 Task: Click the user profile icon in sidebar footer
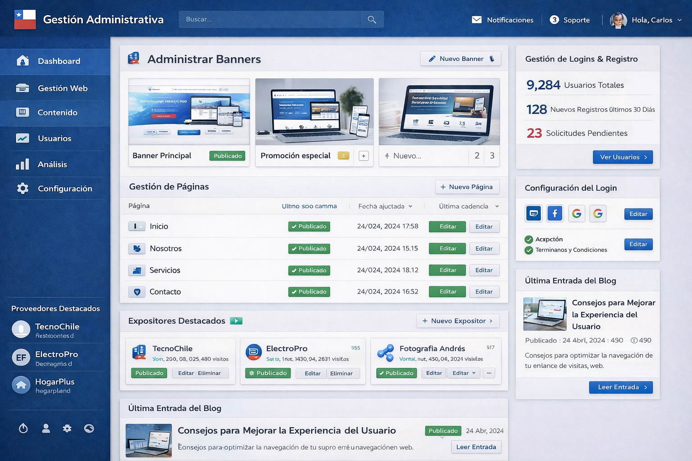pos(46,428)
